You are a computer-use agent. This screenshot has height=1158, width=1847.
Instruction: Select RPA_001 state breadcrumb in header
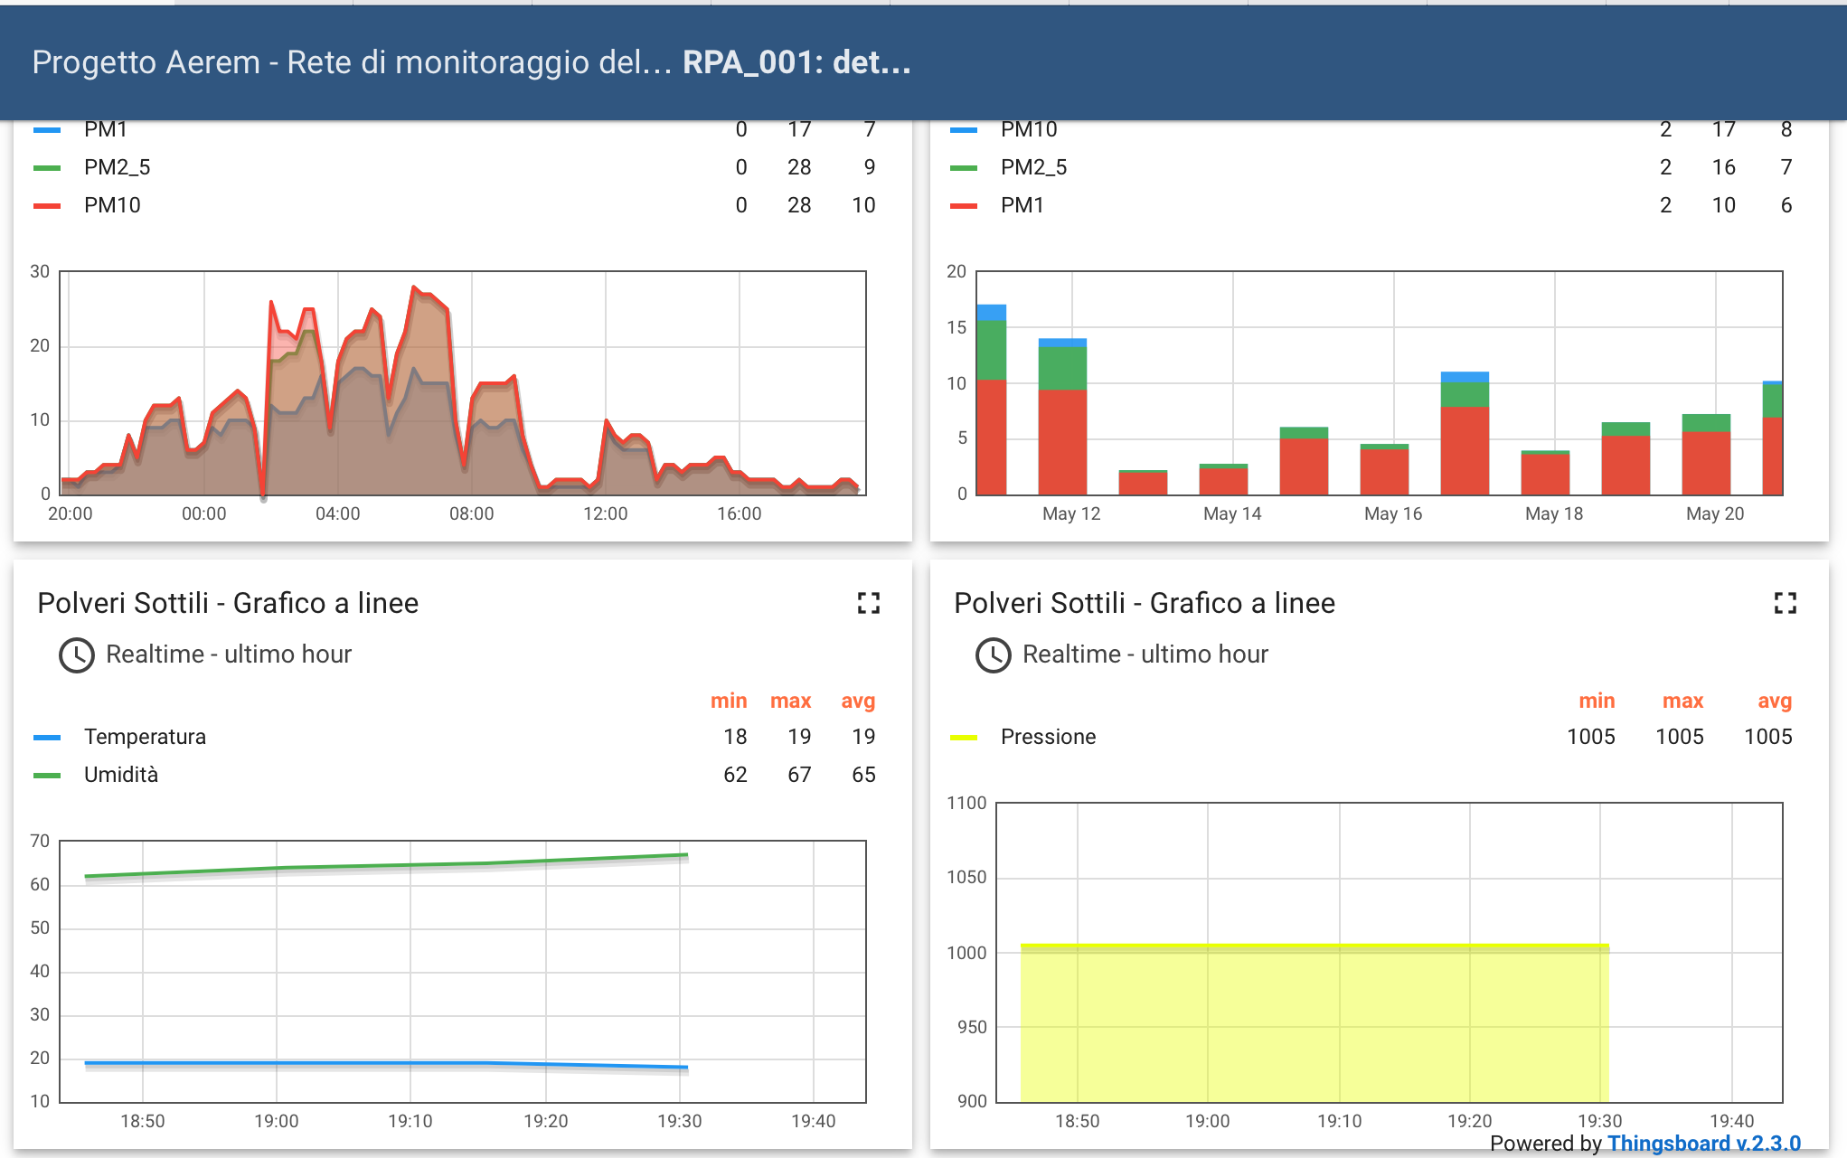coord(796,62)
